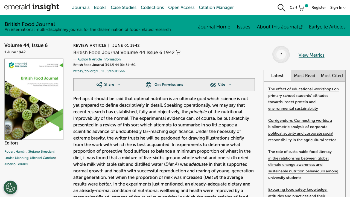Click the search magnifier icon
The image size is (350, 197).
[x=281, y=8]
